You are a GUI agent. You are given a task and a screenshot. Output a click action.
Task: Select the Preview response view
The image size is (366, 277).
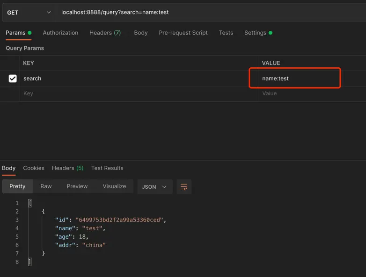77,186
